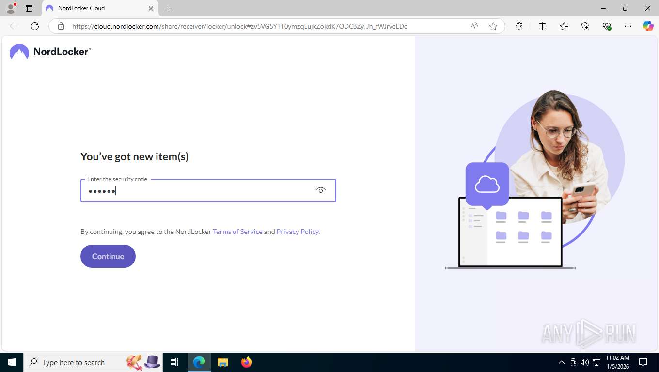Show the security code with the eye icon
The width and height of the screenshot is (659, 372).
coord(321,190)
